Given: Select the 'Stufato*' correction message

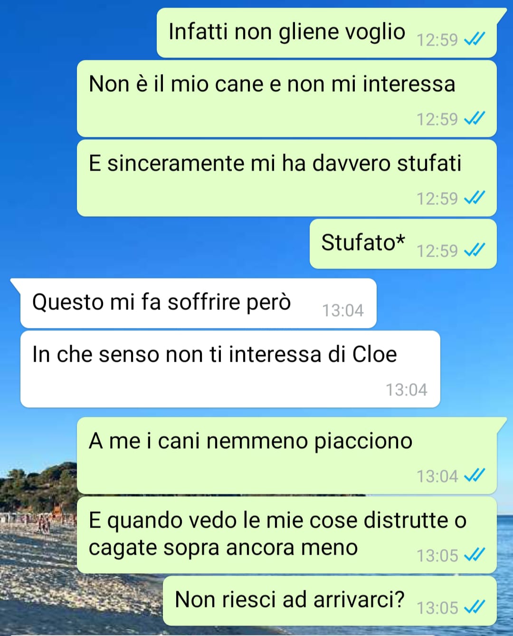Looking at the screenshot, I should pyautogui.click(x=403, y=244).
